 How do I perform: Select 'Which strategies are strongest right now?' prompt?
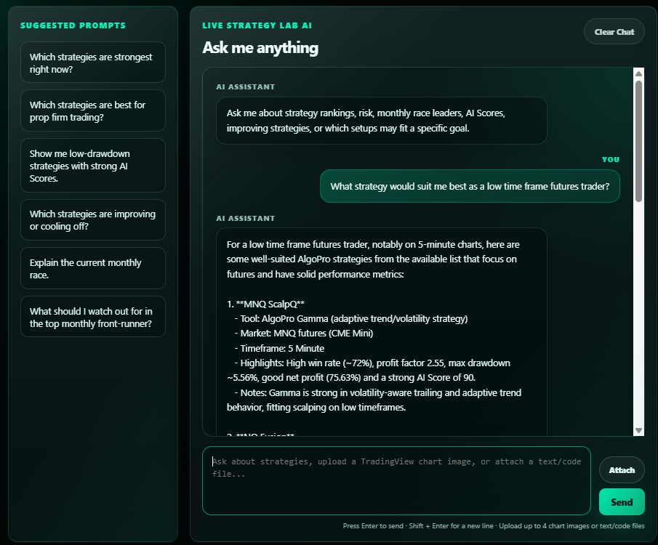pos(93,62)
